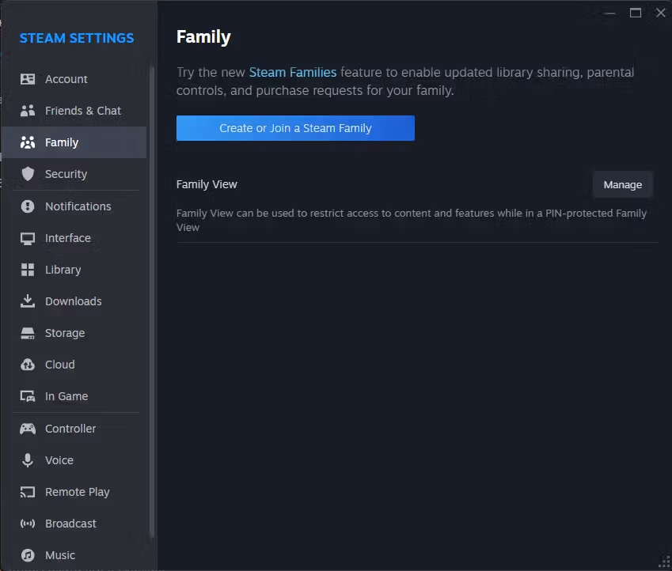Open the In Game overlay icon
The width and height of the screenshot is (672, 571).
coord(28,396)
